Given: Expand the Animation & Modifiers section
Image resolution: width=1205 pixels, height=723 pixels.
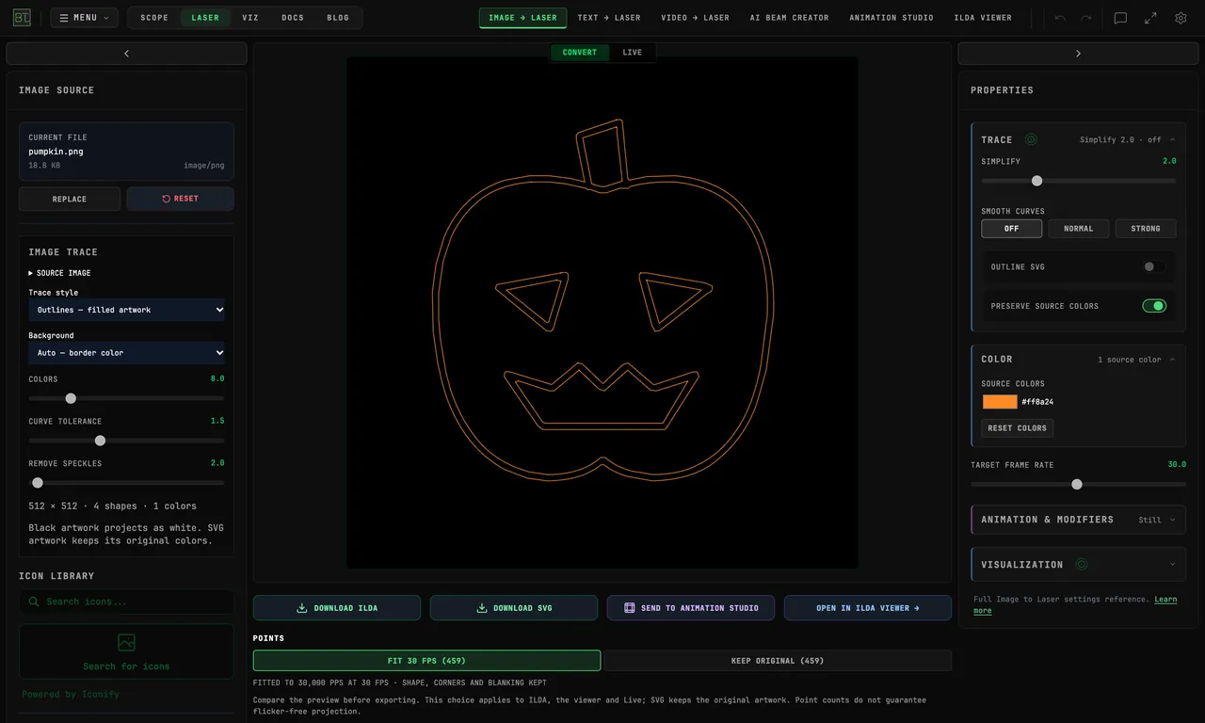Looking at the screenshot, I should 1079,520.
